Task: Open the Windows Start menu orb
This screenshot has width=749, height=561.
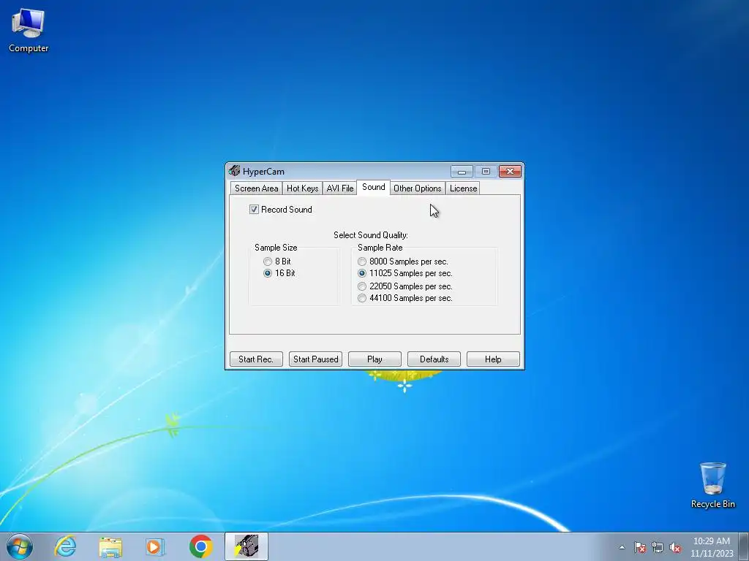Action: point(20,546)
